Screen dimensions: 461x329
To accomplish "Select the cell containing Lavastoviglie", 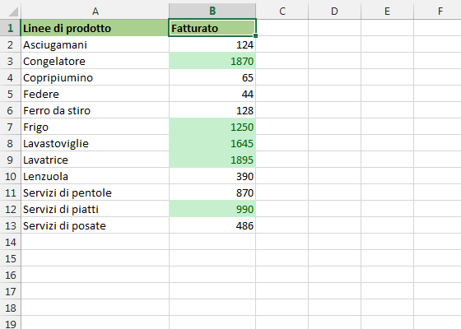I will pos(95,143).
